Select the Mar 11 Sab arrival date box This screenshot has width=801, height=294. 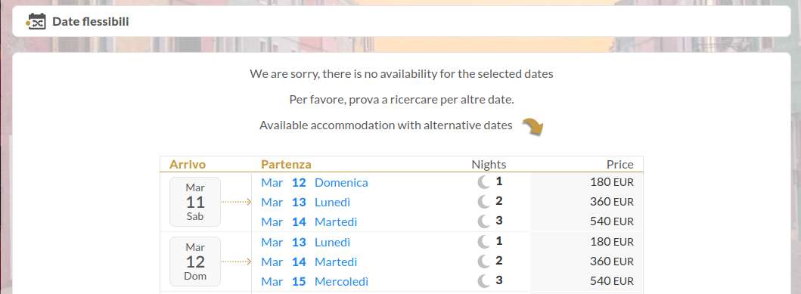tap(195, 202)
